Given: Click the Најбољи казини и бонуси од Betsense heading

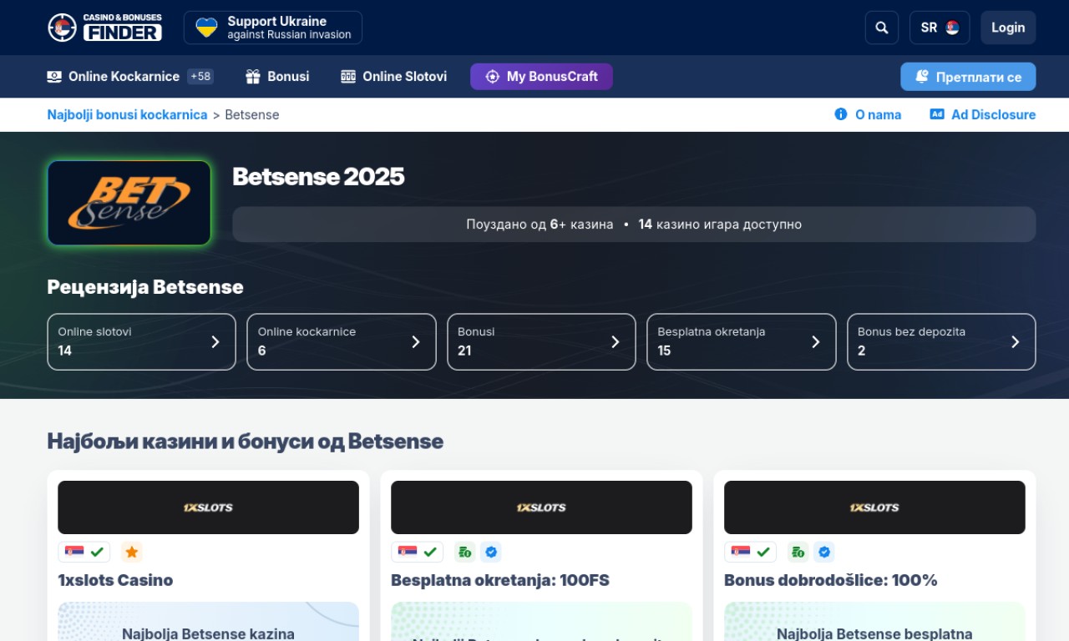Looking at the screenshot, I should pos(246,441).
